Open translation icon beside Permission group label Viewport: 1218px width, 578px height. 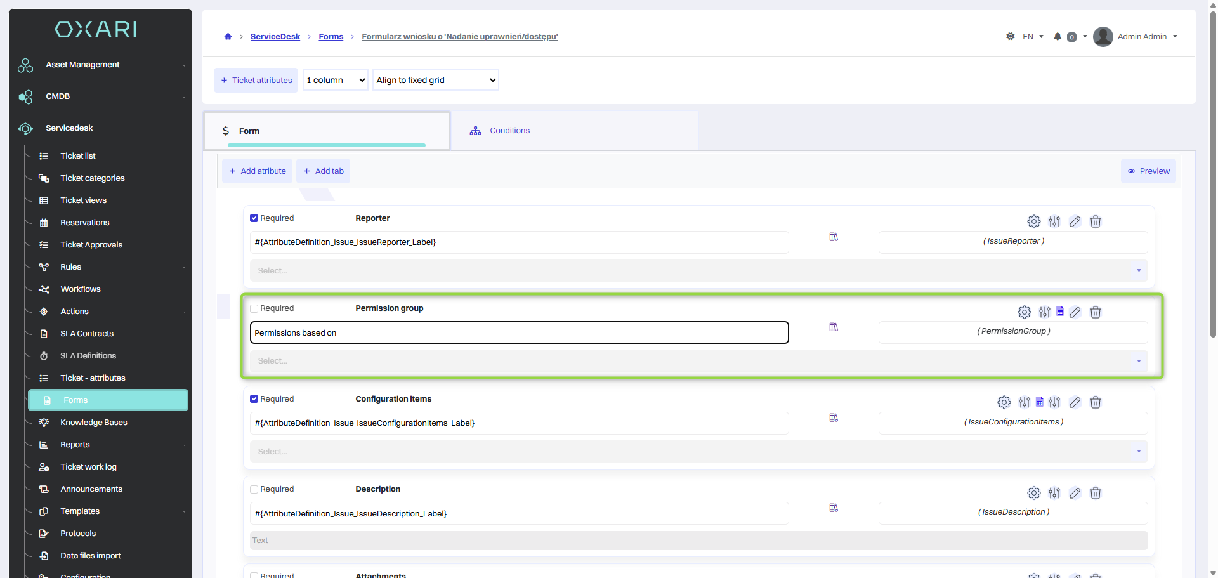834,327
